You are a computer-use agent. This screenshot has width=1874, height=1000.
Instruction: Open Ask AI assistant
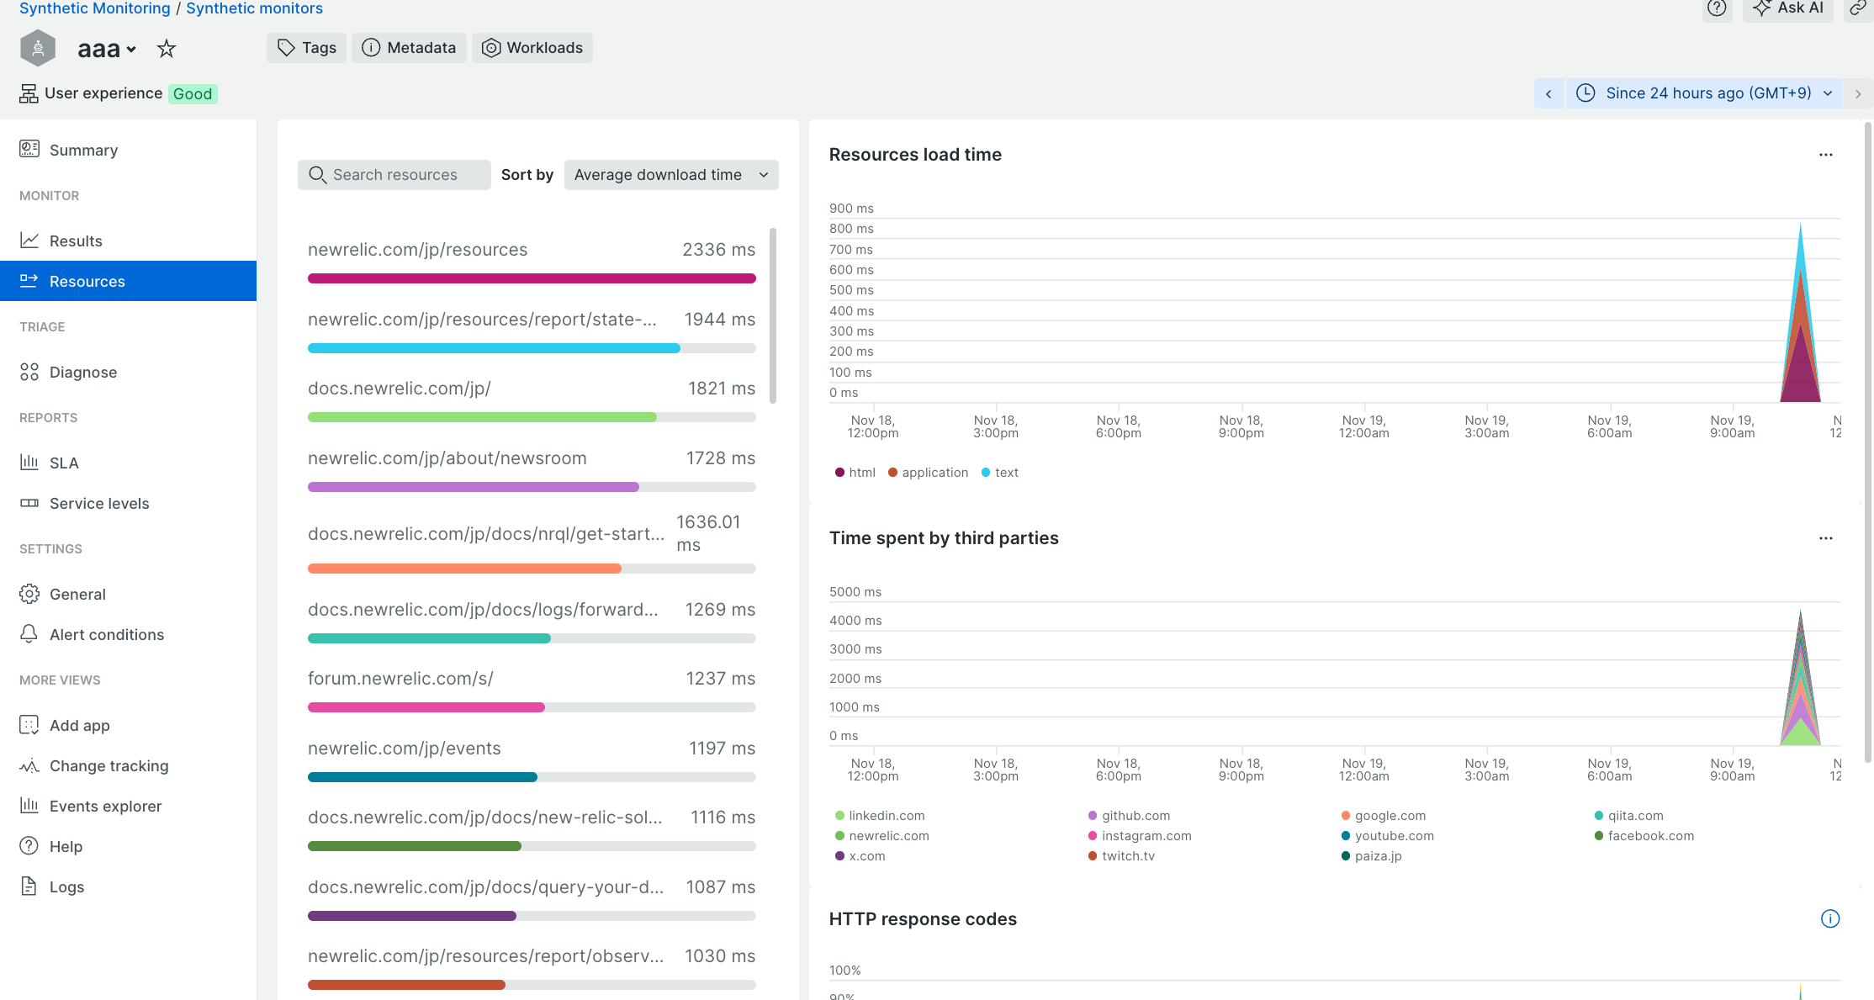1788,8
